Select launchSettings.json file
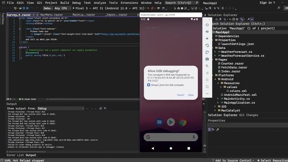The image size is (288, 162). (238, 44)
